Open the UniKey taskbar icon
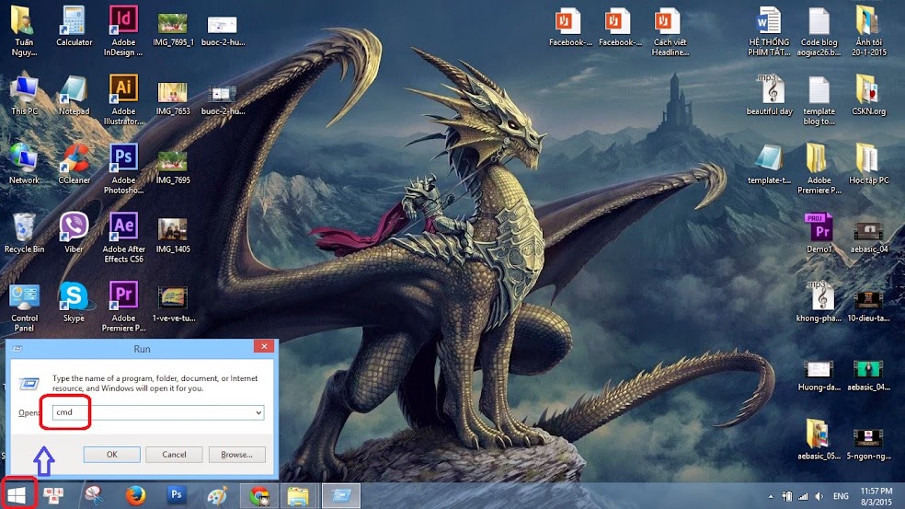The height and width of the screenshot is (509, 905). [53, 496]
